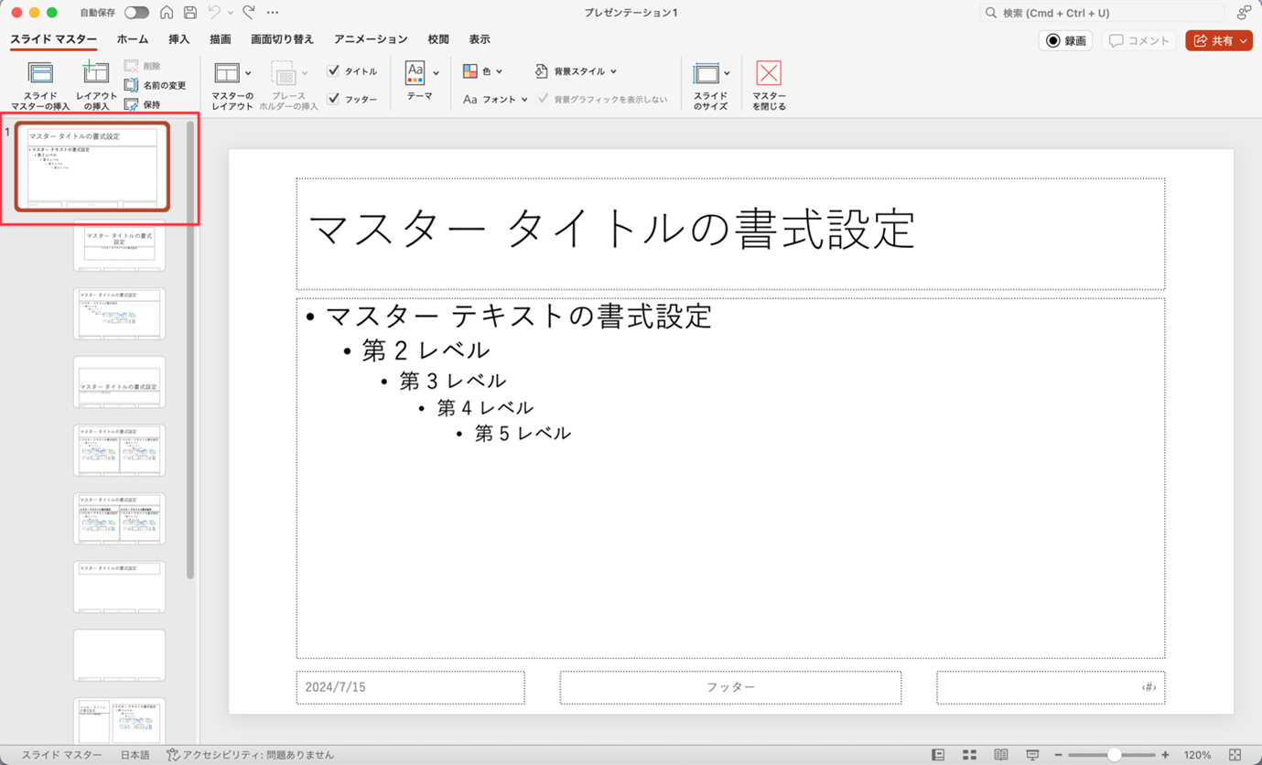Click the zoom out minus button
1262x765 pixels.
[1058, 755]
